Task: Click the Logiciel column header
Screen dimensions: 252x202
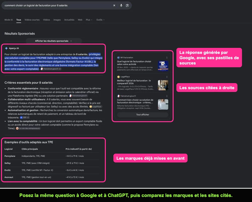Action: (9, 149)
